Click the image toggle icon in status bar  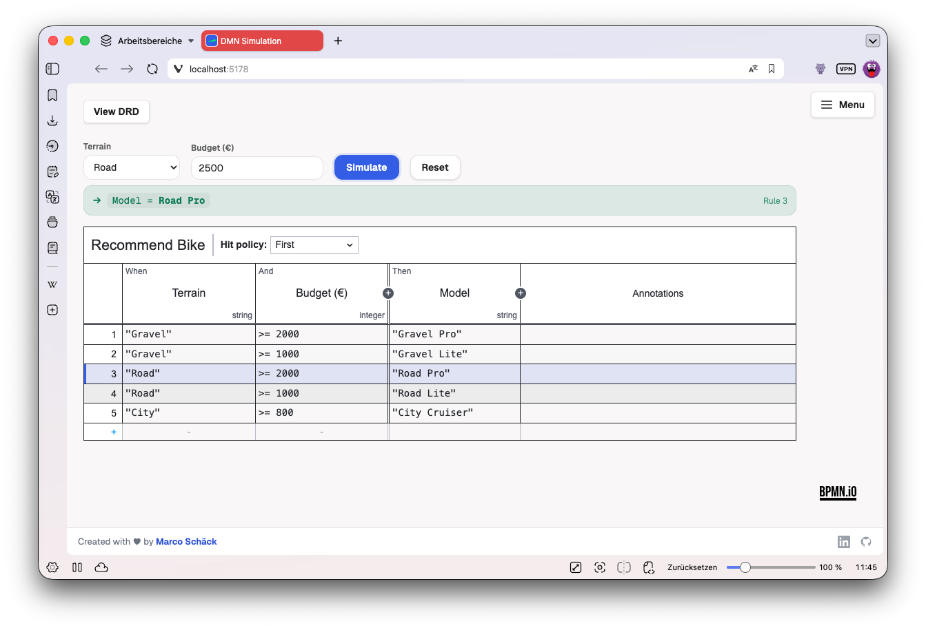click(576, 567)
